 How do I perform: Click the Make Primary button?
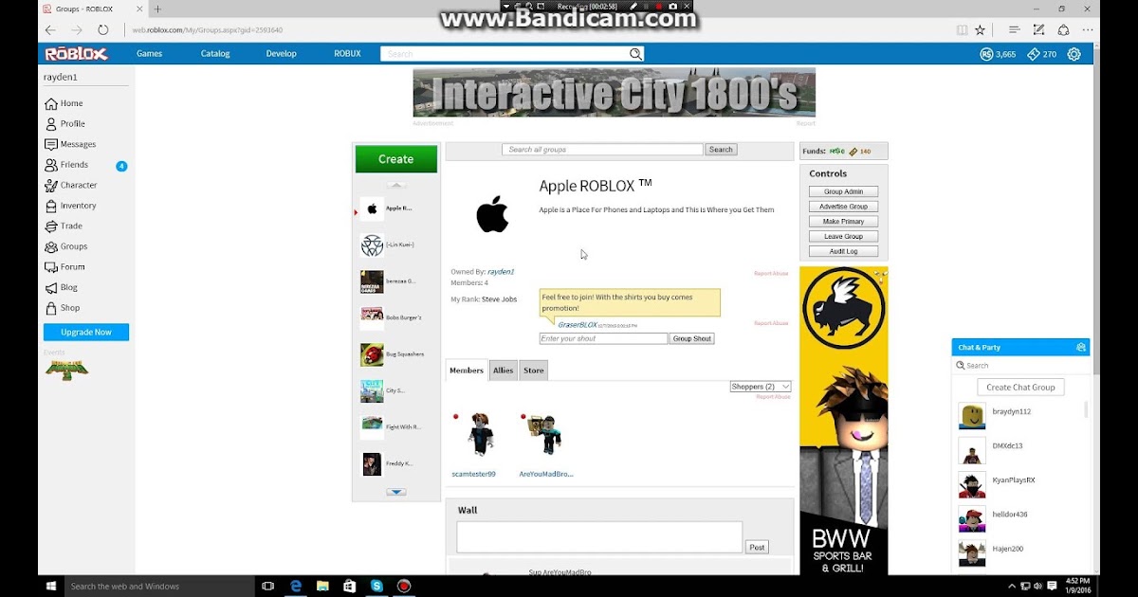(x=844, y=222)
